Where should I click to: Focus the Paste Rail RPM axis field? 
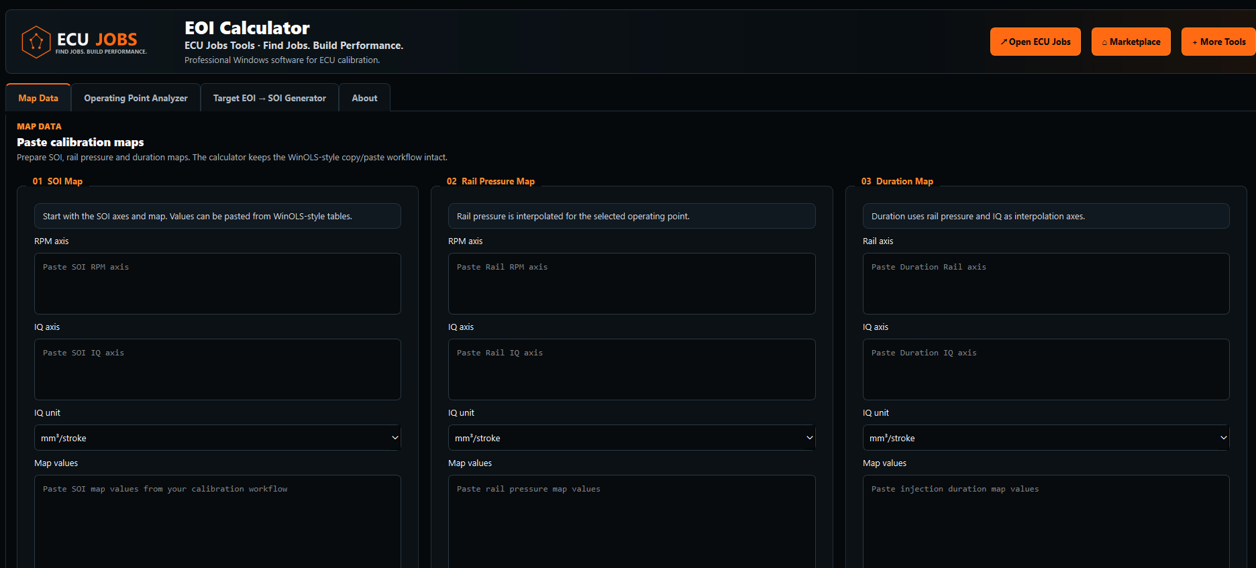coord(631,284)
